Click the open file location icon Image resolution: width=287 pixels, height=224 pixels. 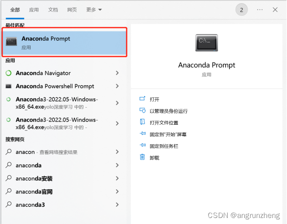pos(142,122)
